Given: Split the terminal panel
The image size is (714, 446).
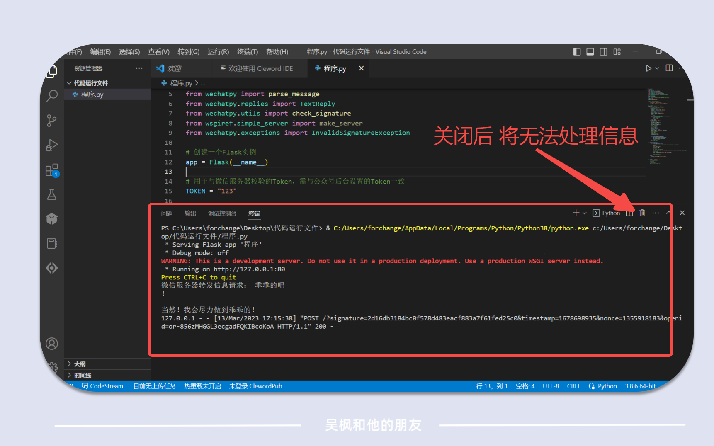Looking at the screenshot, I should pos(629,213).
